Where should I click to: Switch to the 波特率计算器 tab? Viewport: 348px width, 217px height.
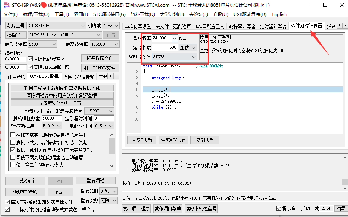tap(242, 26)
